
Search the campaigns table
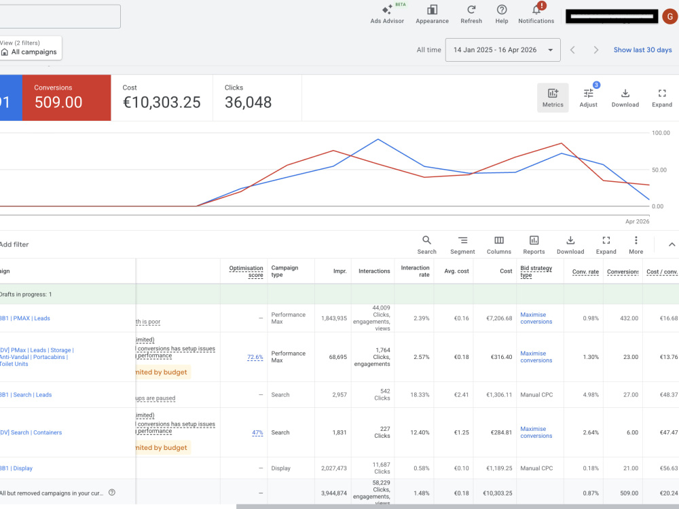(426, 245)
